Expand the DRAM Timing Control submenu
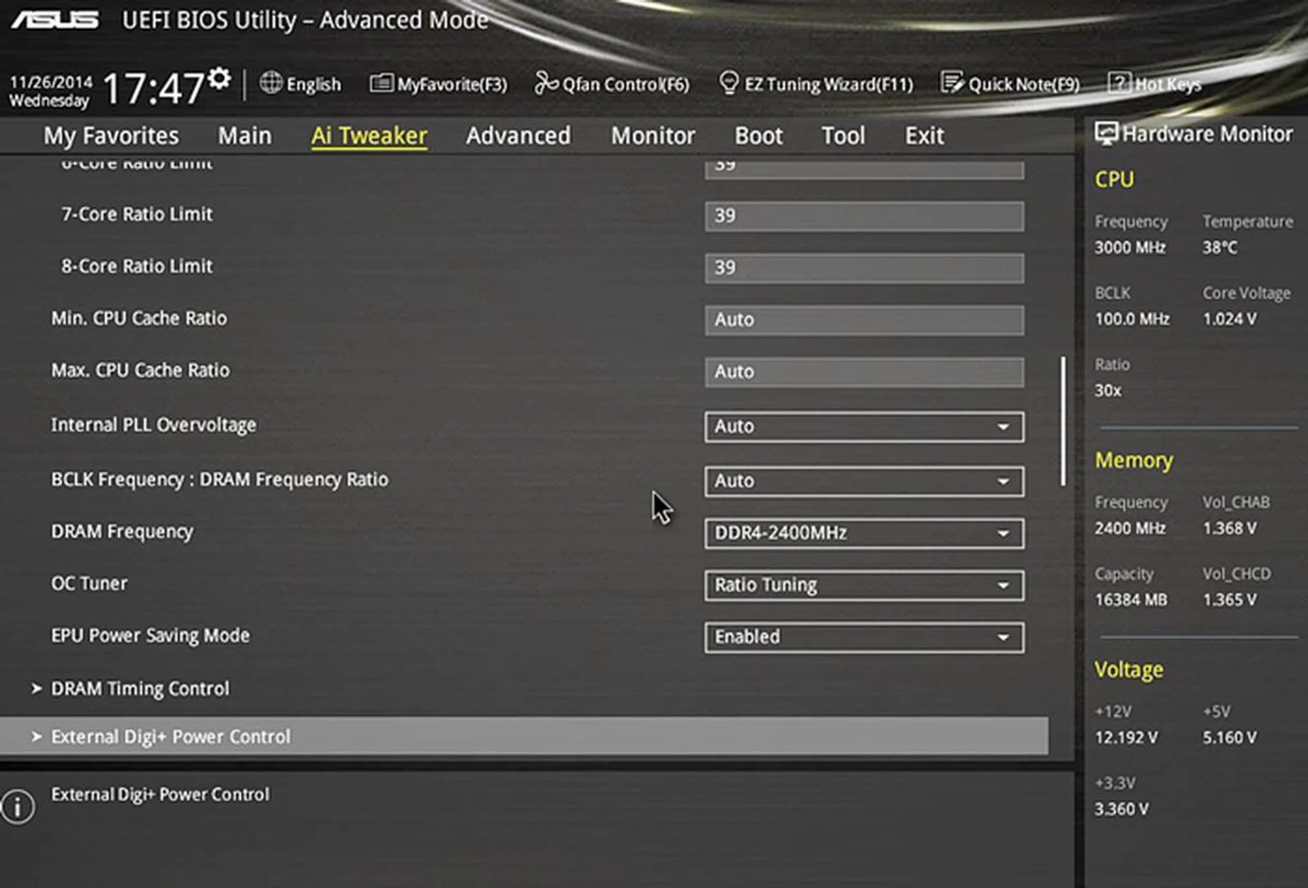1308x888 pixels. tap(140, 688)
